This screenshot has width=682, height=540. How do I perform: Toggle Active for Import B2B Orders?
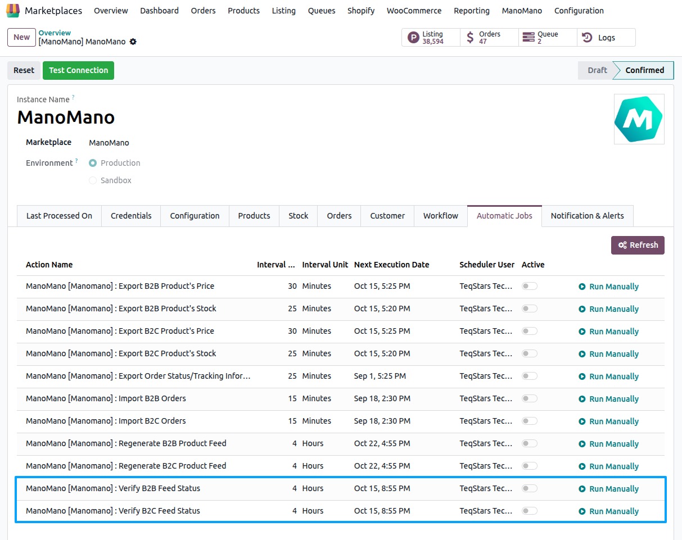530,398
